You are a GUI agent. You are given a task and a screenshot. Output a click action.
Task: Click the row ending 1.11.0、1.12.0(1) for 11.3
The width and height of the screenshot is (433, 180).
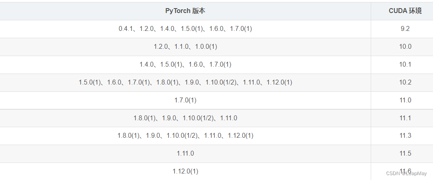pos(185,136)
